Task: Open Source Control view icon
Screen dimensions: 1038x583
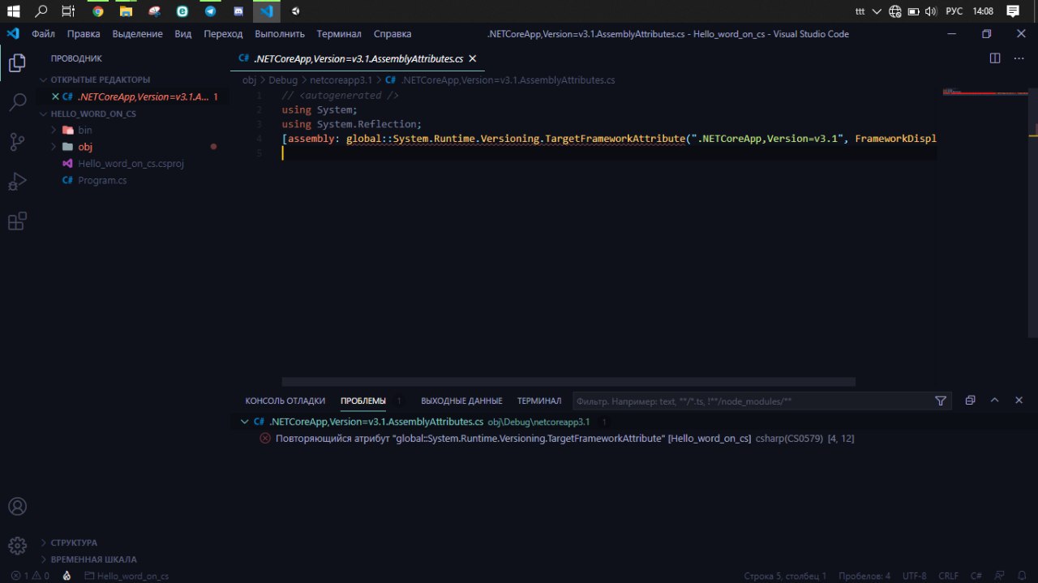Action: 17,143
